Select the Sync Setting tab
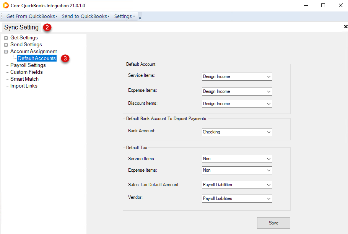This screenshot has width=348, height=234. click(21, 27)
